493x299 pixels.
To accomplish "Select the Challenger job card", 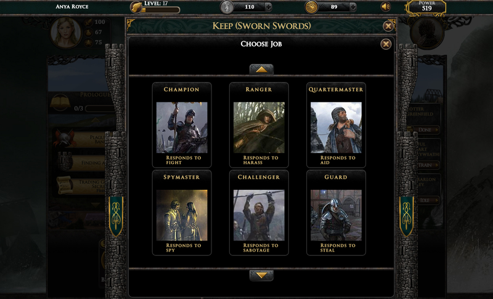I will [259, 213].
